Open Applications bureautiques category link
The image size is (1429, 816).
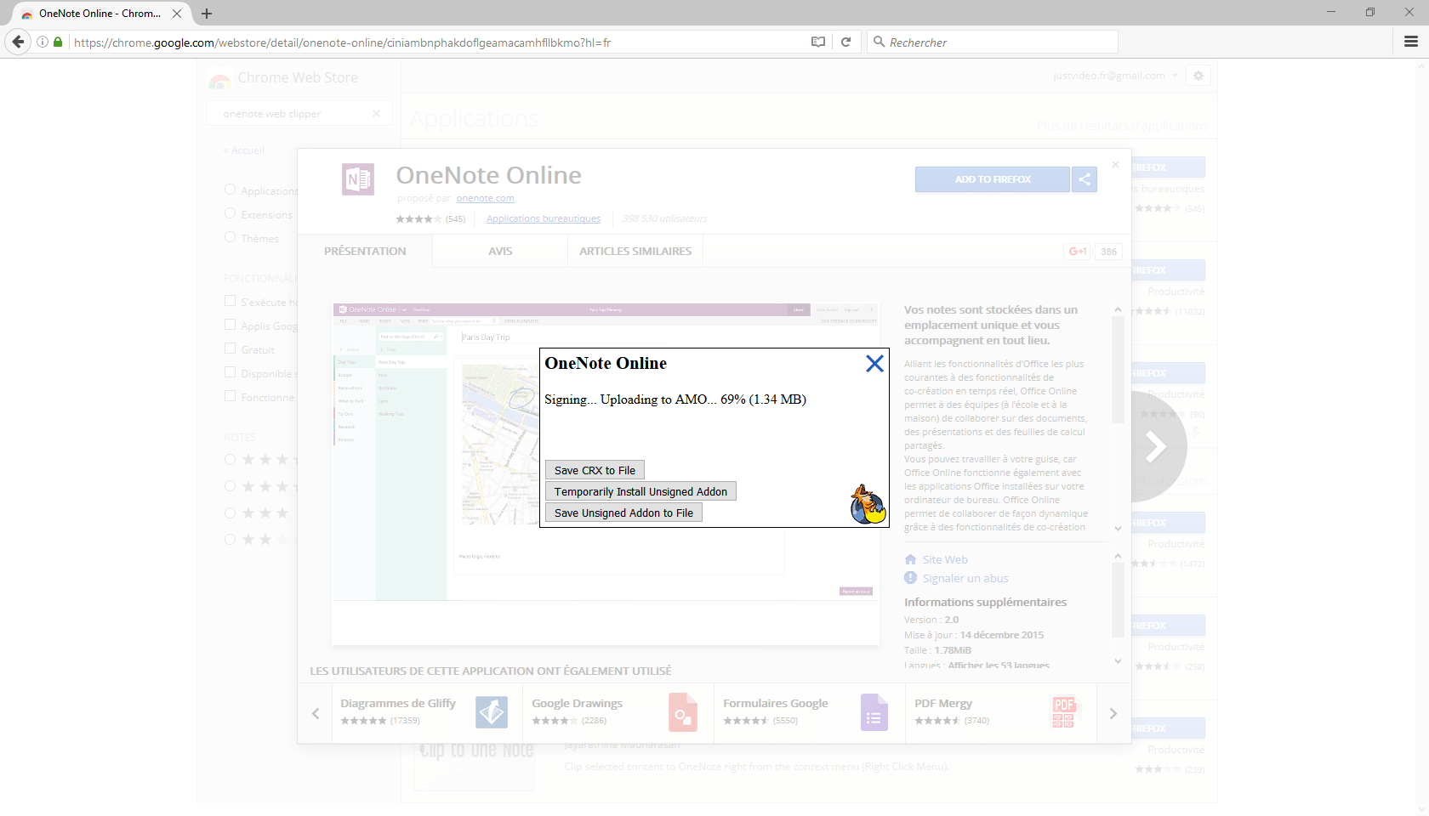544,218
